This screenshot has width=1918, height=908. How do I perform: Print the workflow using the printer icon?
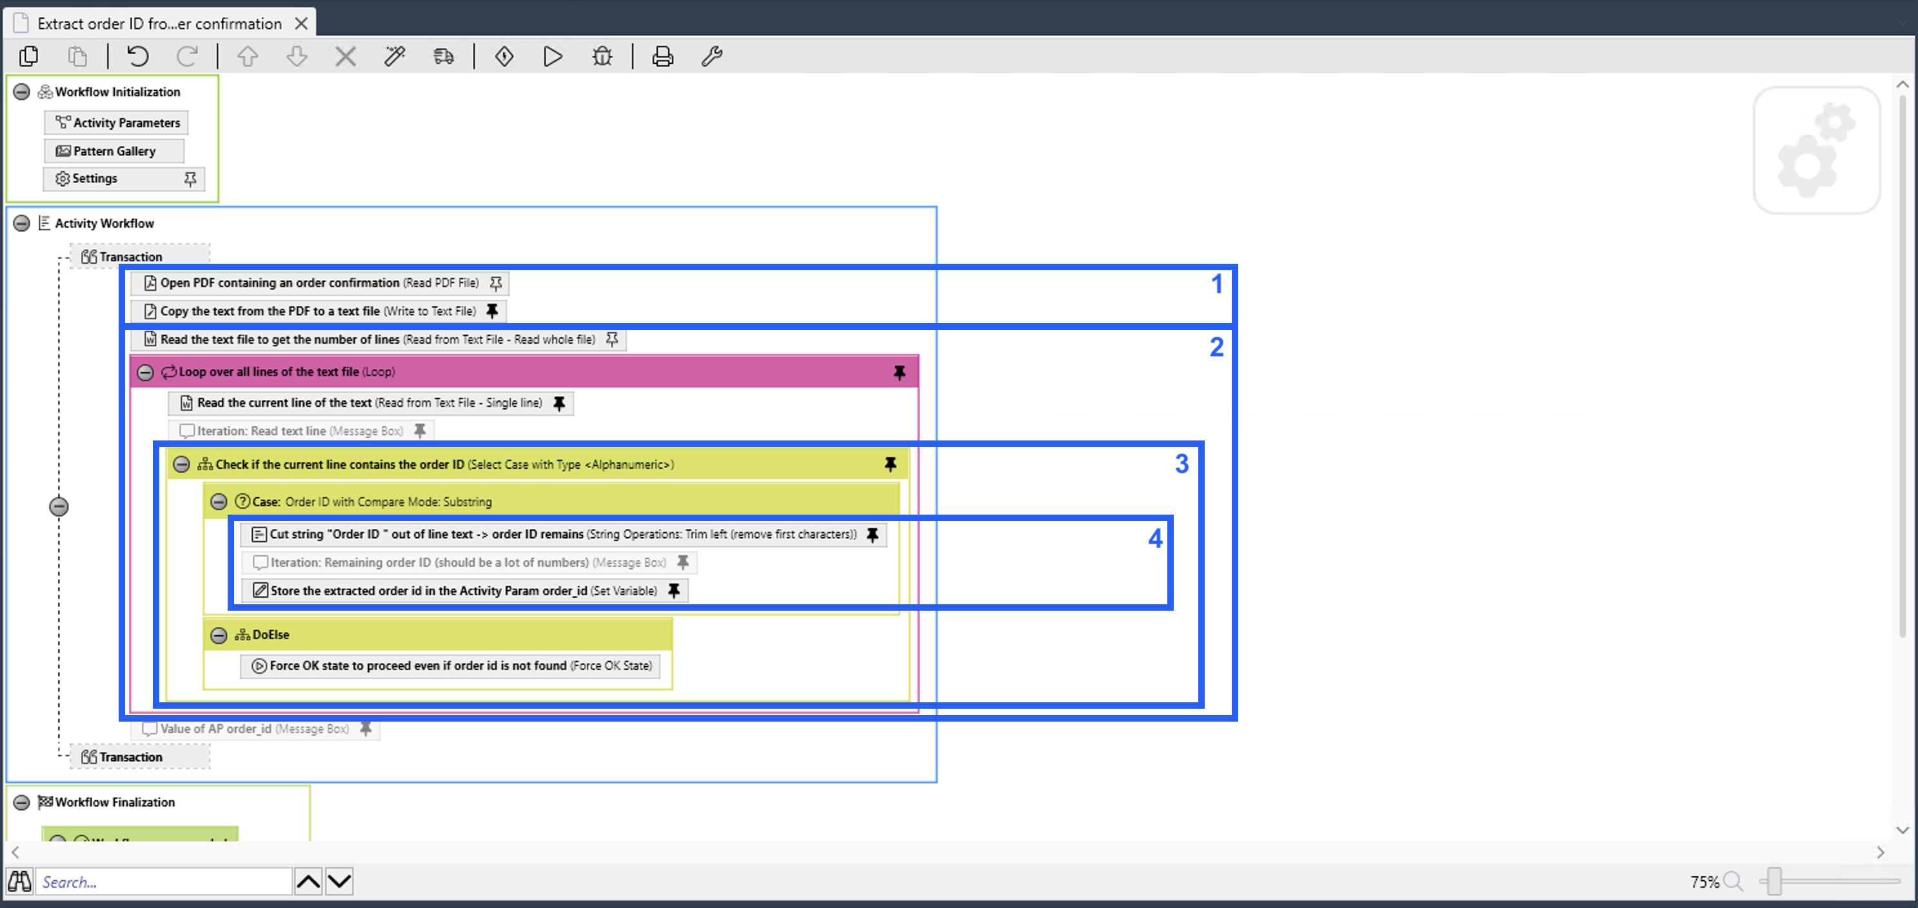point(661,56)
